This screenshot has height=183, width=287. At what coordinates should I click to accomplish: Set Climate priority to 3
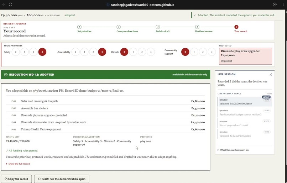click(x=151, y=52)
